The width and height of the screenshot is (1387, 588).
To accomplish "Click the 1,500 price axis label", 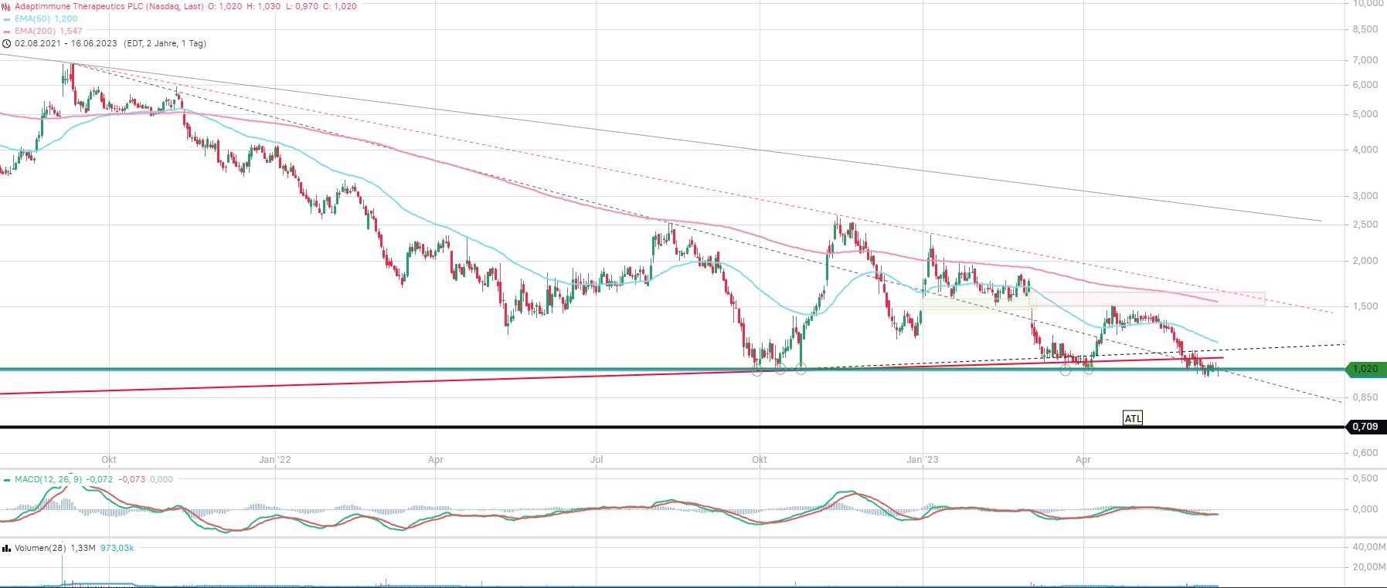I will (x=1365, y=306).
